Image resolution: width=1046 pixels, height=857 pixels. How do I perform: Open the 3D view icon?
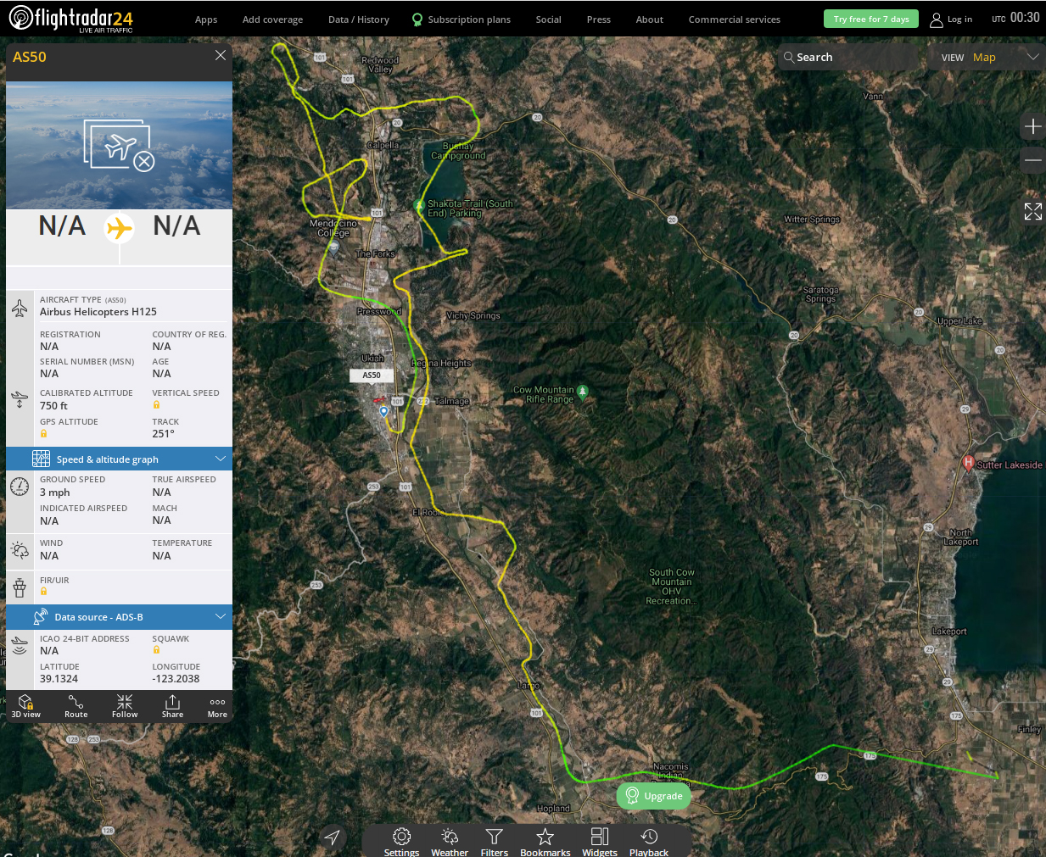[x=25, y=705]
